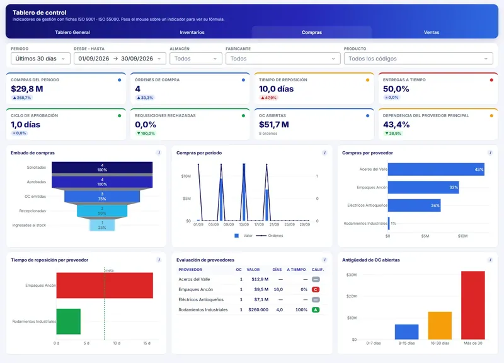Click the Dependencia del proveedor principal 43,4% value
The height and width of the screenshot is (363, 504).
pyautogui.click(x=396, y=124)
